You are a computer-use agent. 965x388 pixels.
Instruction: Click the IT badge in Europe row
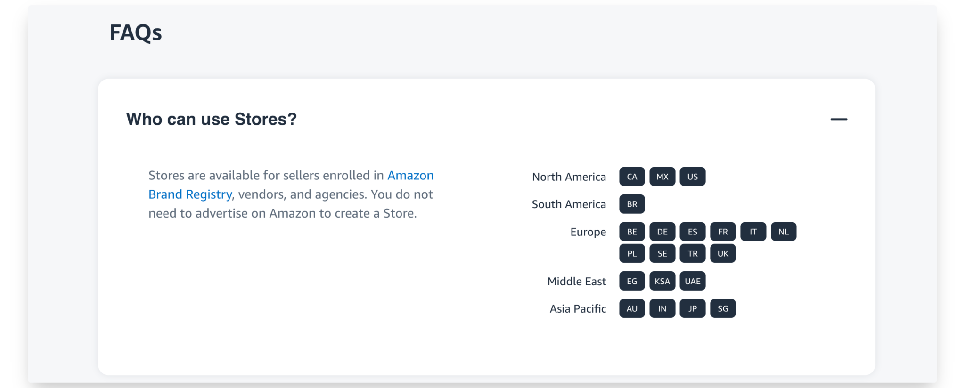(x=752, y=231)
